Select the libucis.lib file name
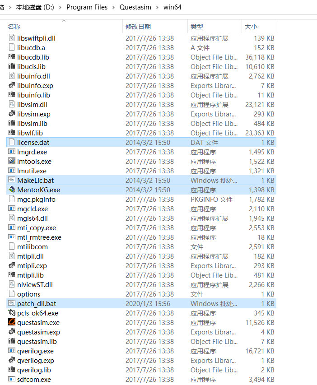 coord(31,67)
